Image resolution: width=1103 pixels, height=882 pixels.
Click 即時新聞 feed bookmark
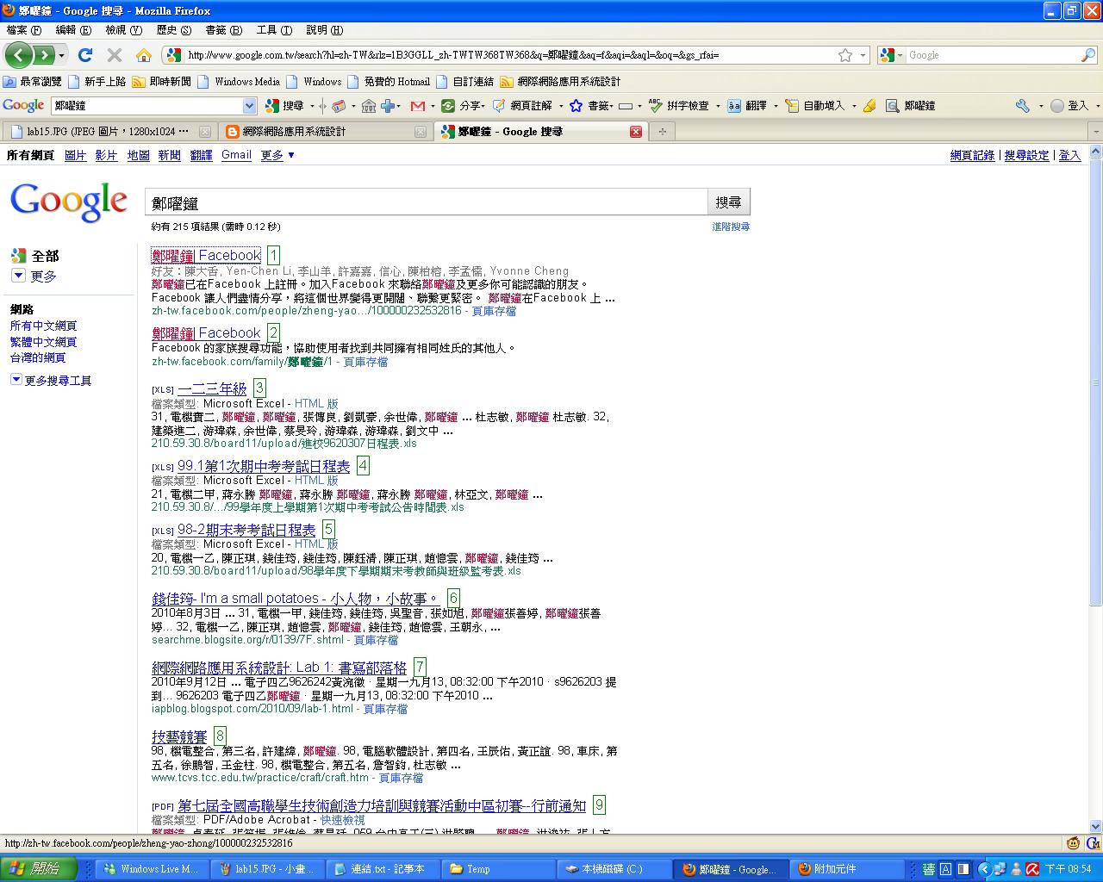tap(162, 82)
